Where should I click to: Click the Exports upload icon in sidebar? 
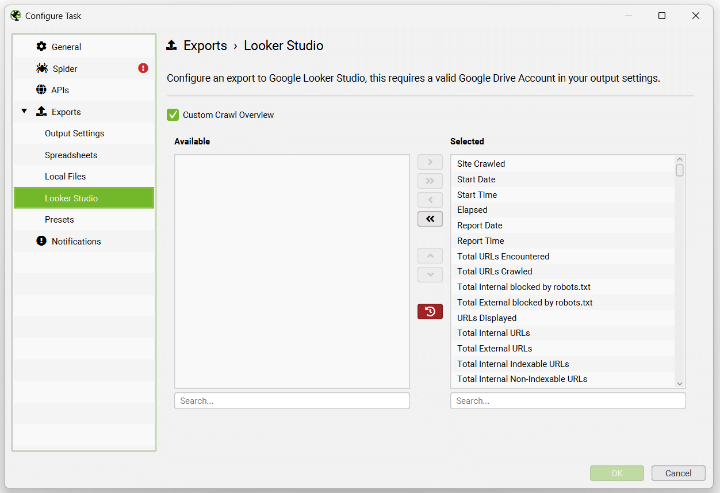[41, 111]
